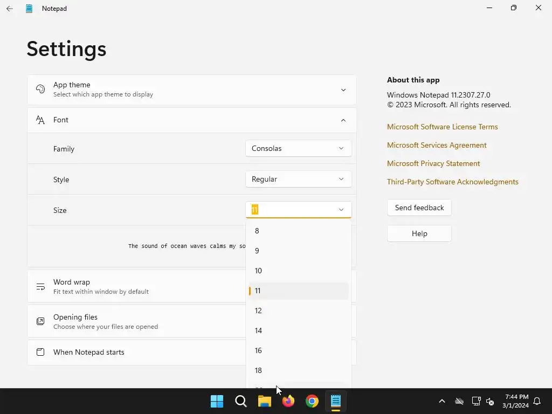
Task: Open the Family dropdown showing Consolas
Action: [x=299, y=148]
